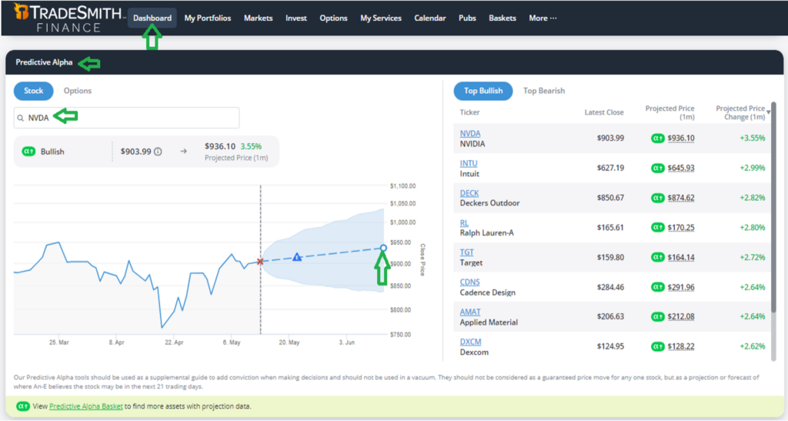The image size is (788, 421).
Task: Click alpha badge icon in DXCM row
Action: click(658, 346)
